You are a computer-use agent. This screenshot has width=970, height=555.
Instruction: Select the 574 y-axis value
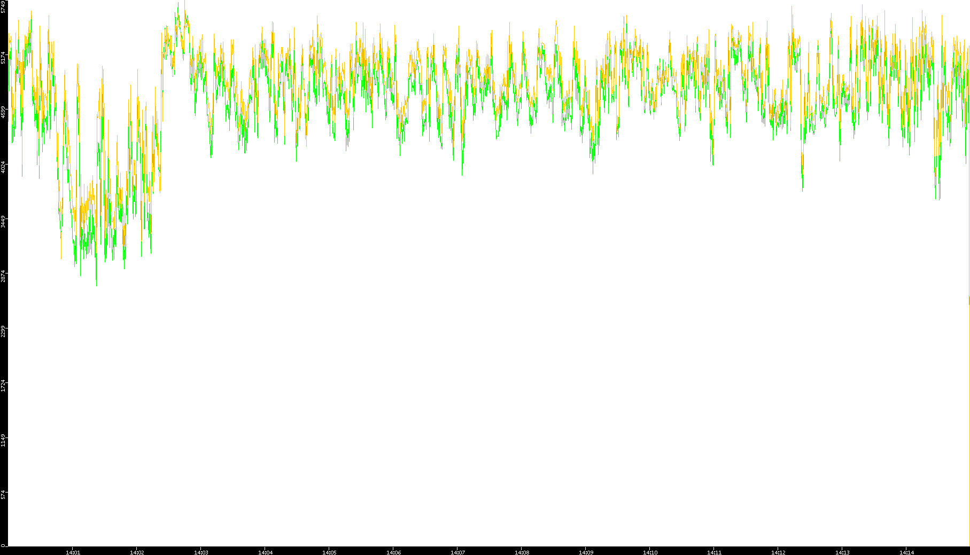3,495
